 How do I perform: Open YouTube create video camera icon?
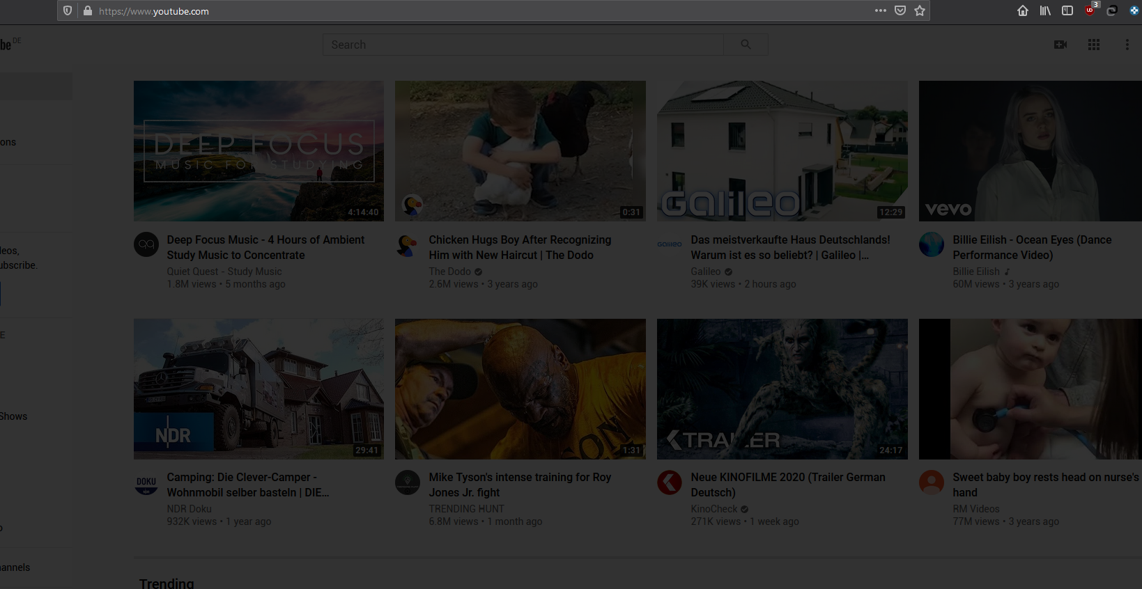(x=1060, y=45)
